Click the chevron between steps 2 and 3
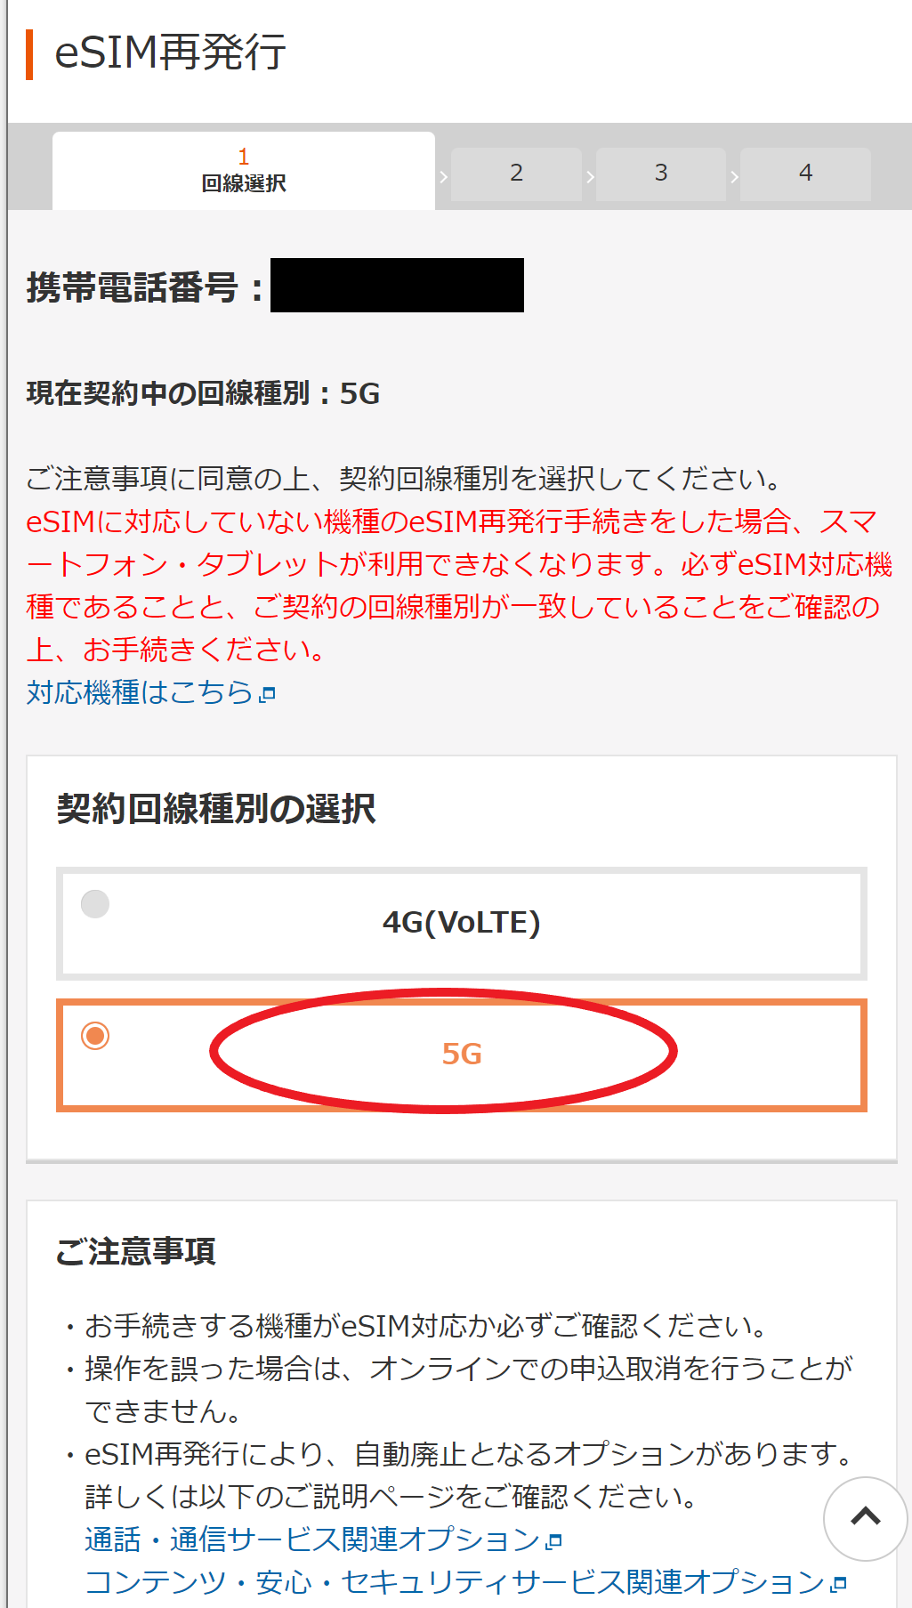 coord(590,176)
